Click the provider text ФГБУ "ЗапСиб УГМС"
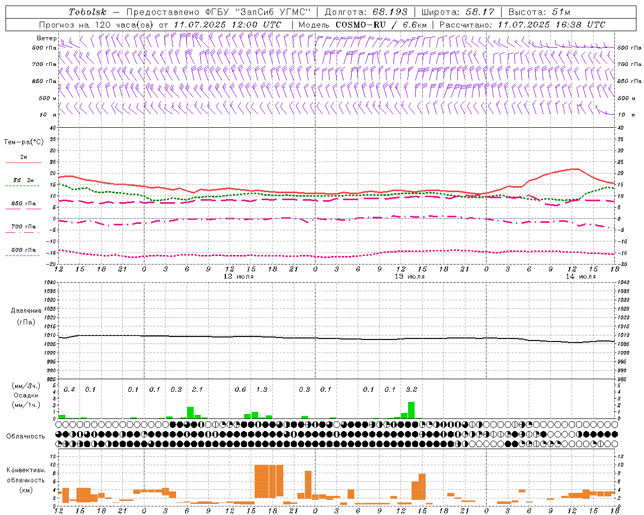644x515 pixels. click(258, 12)
